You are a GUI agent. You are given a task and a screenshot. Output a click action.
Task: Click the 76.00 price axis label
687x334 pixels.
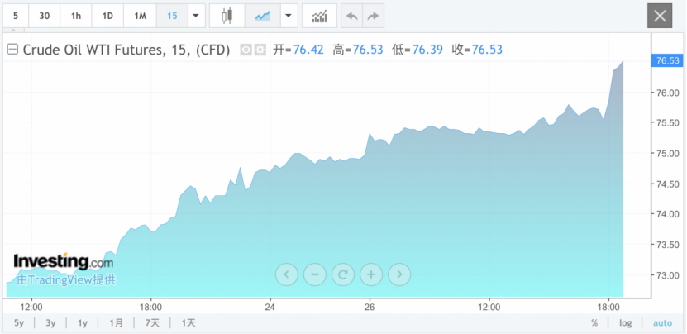pyautogui.click(x=668, y=93)
